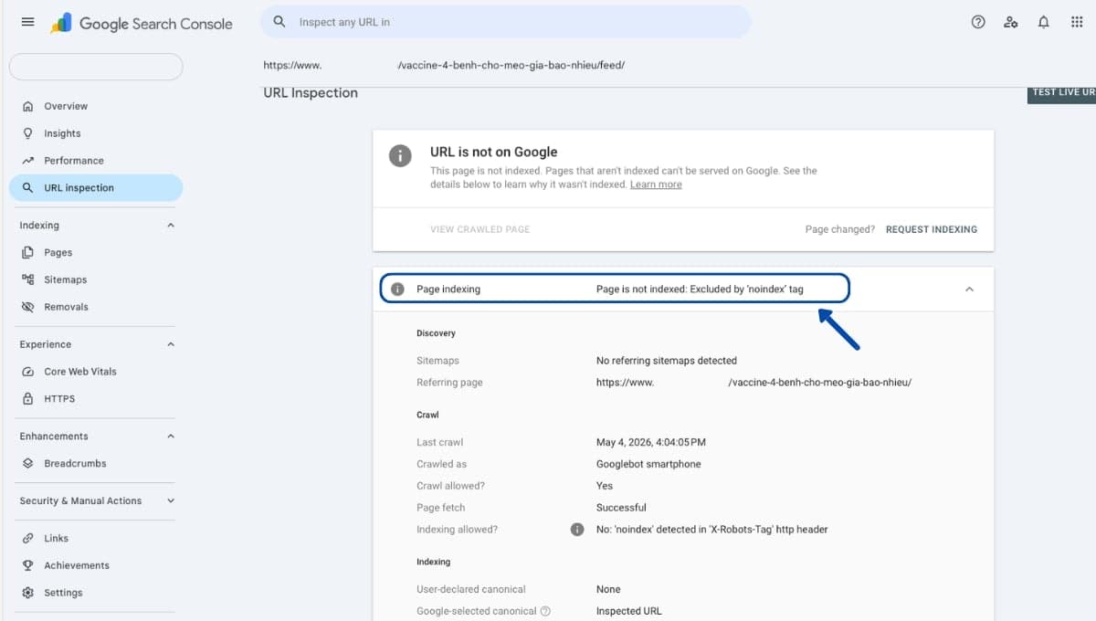
Task: Click VIEW CRAWLED PAGE button
Action: tap(480, 229)
